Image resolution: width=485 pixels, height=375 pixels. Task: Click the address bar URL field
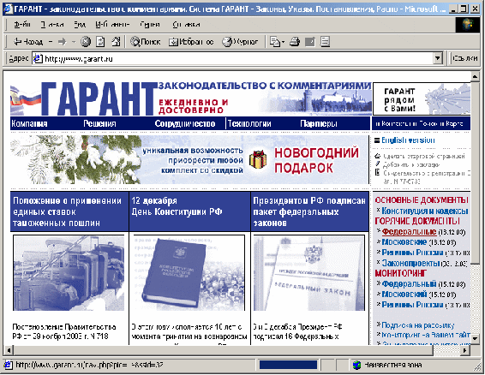234,58
